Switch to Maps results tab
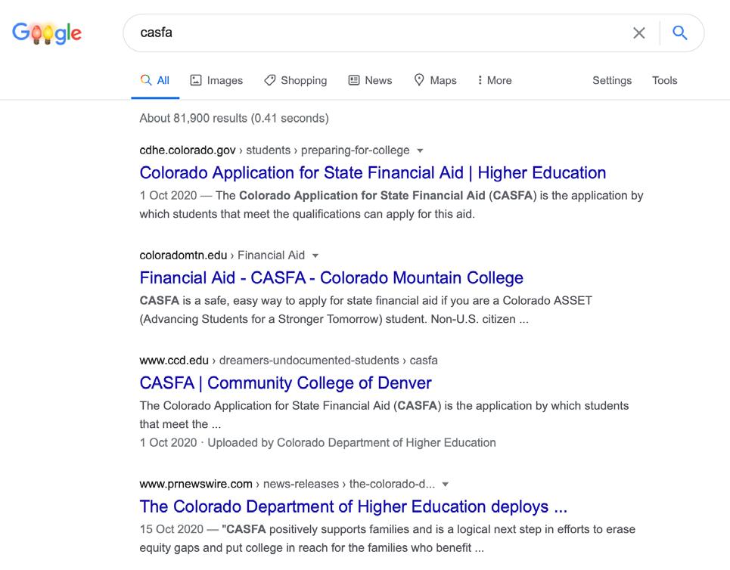The width and height of the screenshot is (730, 570). pos(435,80)
